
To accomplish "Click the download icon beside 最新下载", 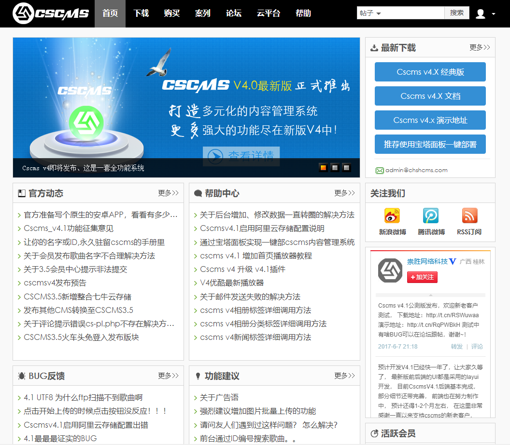I will [374, 48].
